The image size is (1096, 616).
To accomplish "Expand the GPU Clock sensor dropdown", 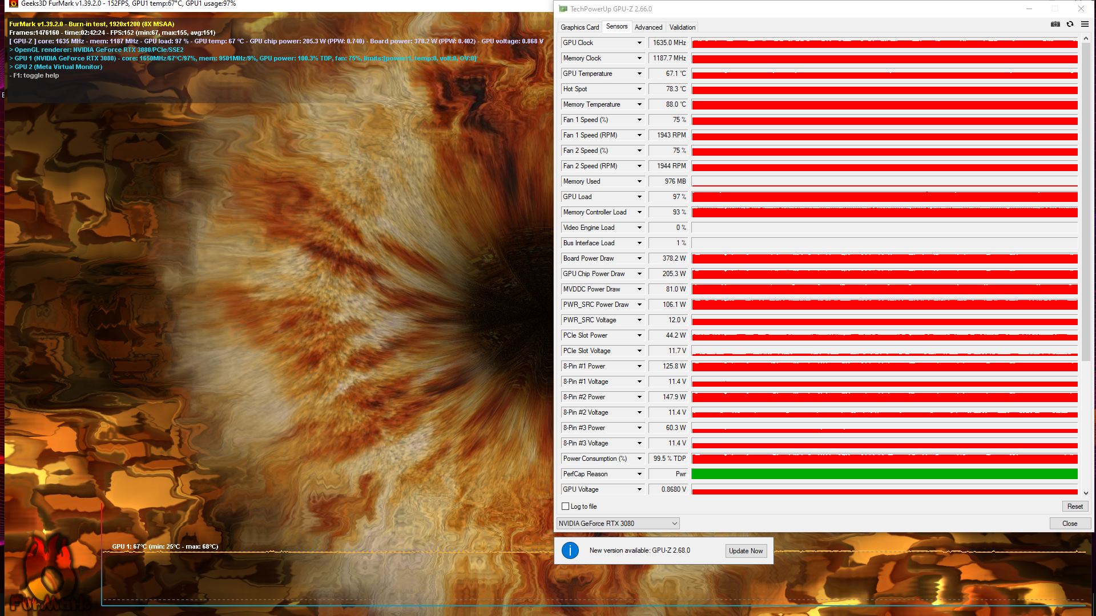I will click(x=639, y=43).
